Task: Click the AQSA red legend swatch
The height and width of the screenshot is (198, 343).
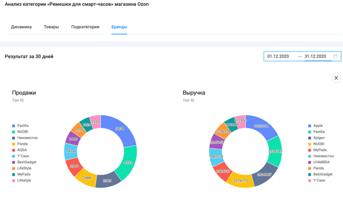Action: point(13,150)
